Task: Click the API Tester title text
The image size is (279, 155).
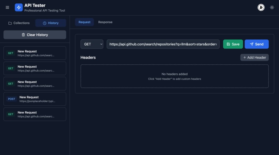Action: pos(35,5)
